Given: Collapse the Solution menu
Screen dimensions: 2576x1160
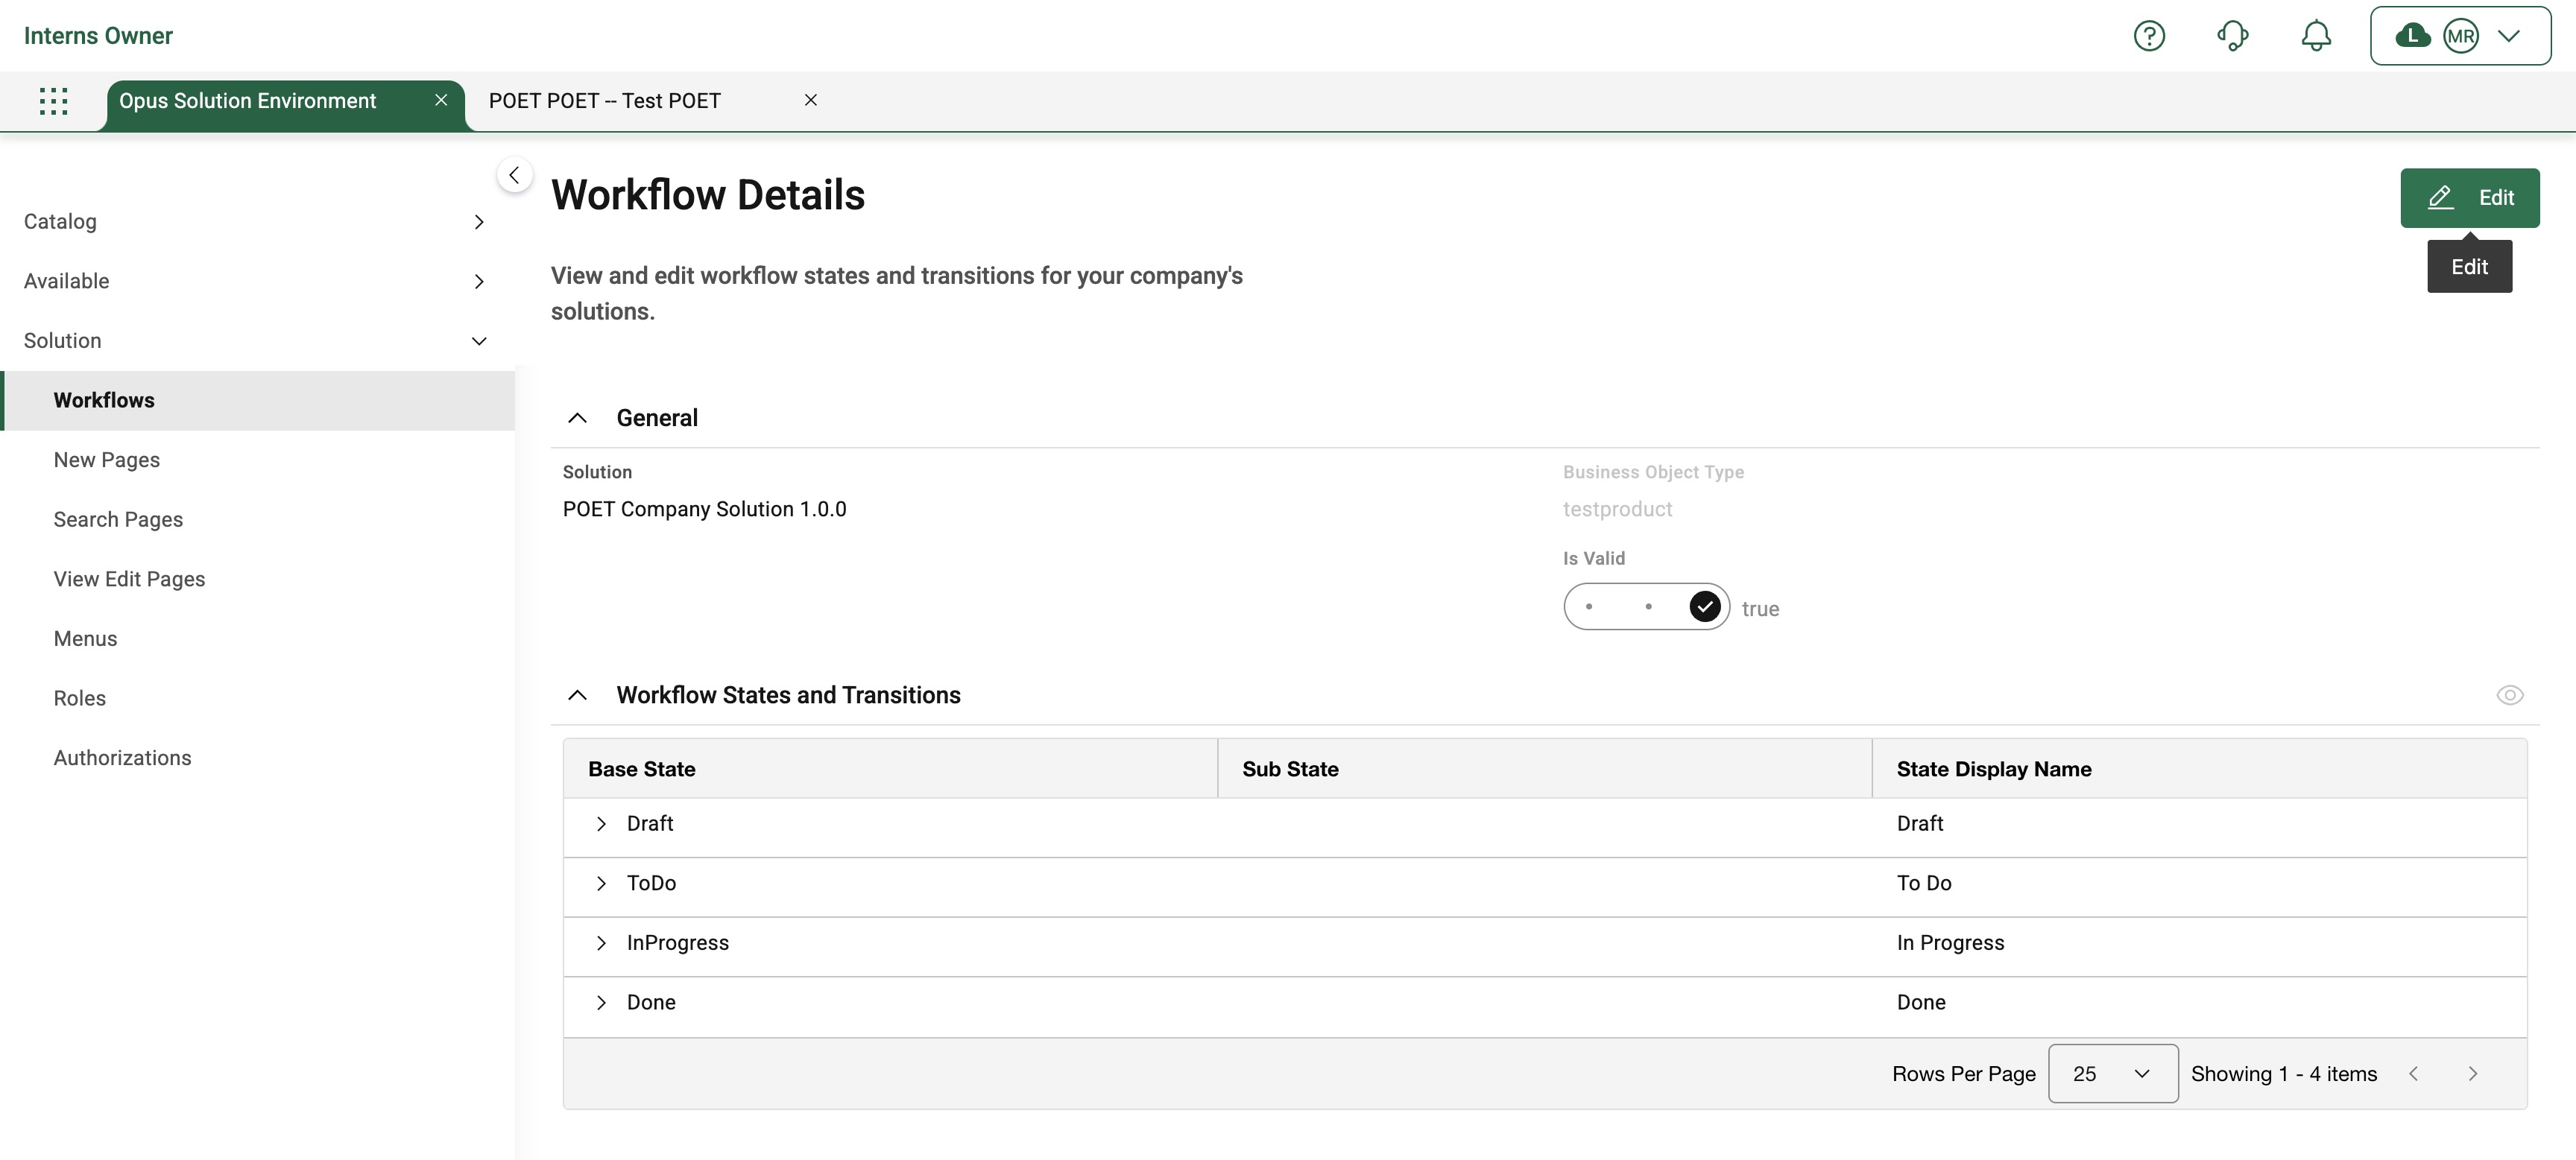Looking at the screenshot, I should [x=257, y=340].
